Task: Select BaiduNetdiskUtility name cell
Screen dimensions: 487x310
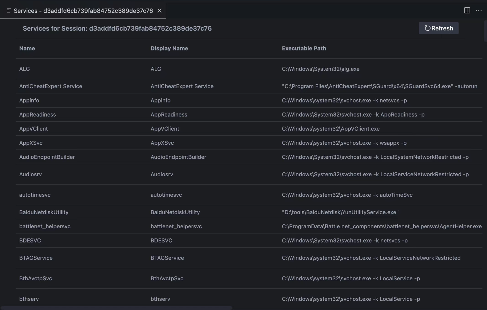Action: [x=44, y=212]
